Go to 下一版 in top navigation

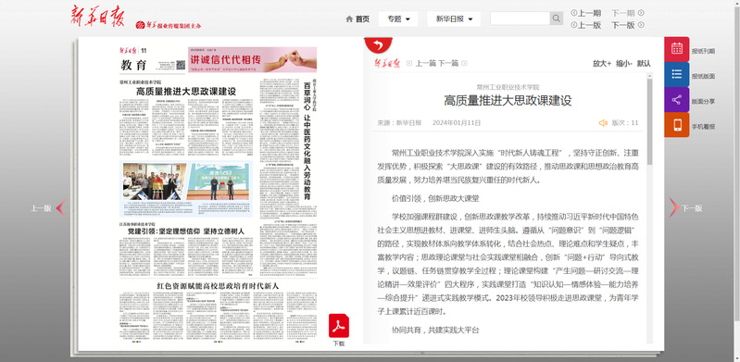628,26
